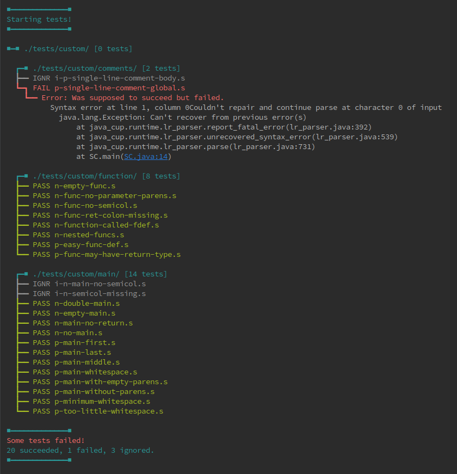The height and width of the screenshot is (474, 457).
Task: Select FAIL p-single-line-comment-global.s line
Action: [x=109, y=88]
